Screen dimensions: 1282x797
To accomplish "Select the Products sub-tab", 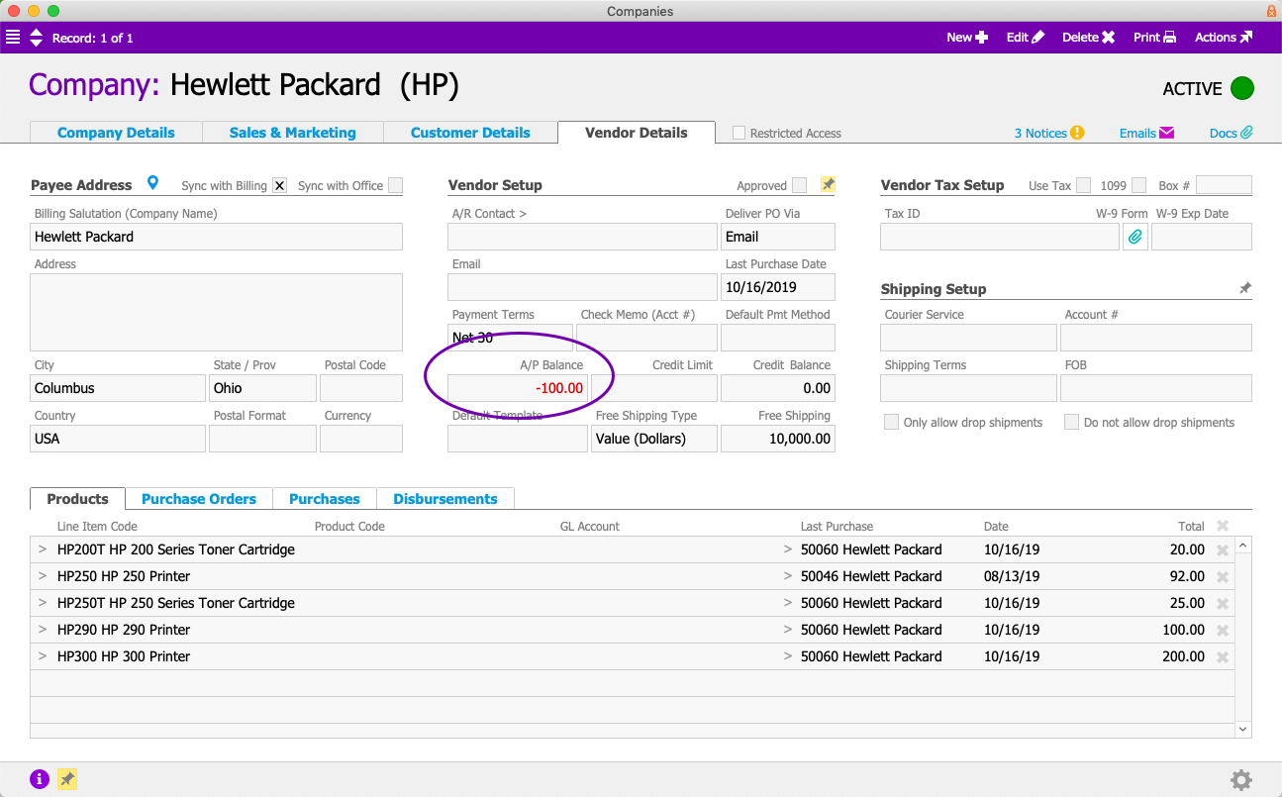I will point(77,499).
